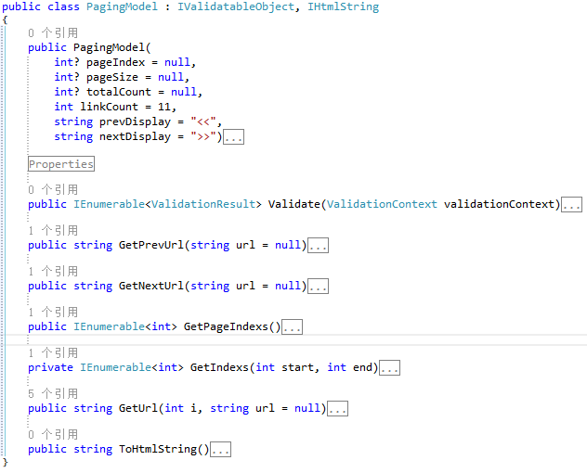Click the GetNextUrl method name
587x473 pixels.
pyautogui.click(x=151, y=286)
